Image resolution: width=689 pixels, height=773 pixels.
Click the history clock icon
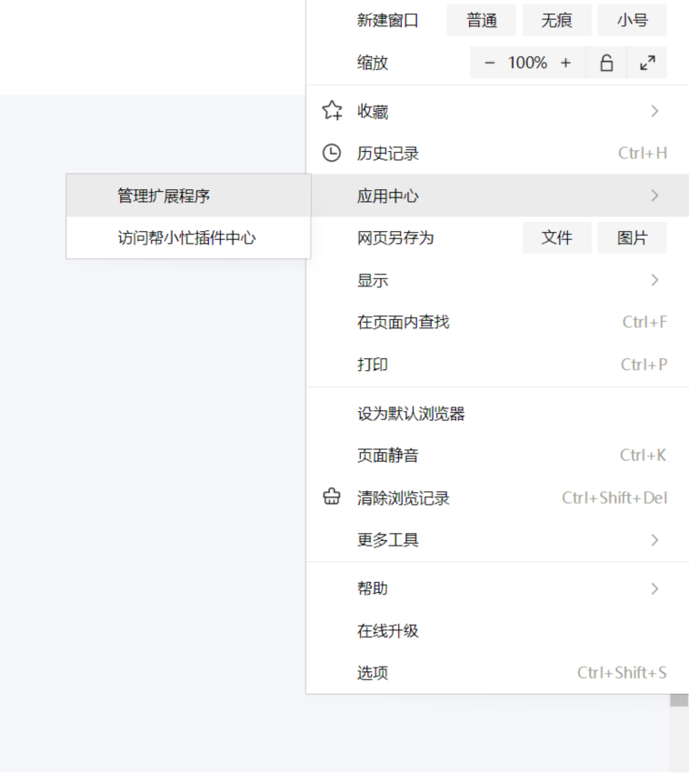tap(331, 153)
